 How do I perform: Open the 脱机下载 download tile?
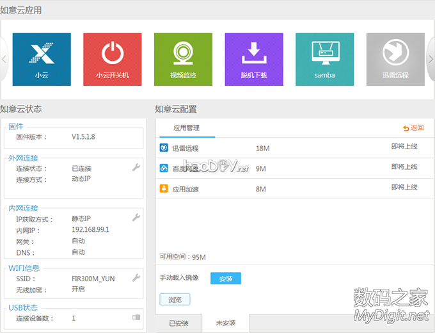[254, 59]
